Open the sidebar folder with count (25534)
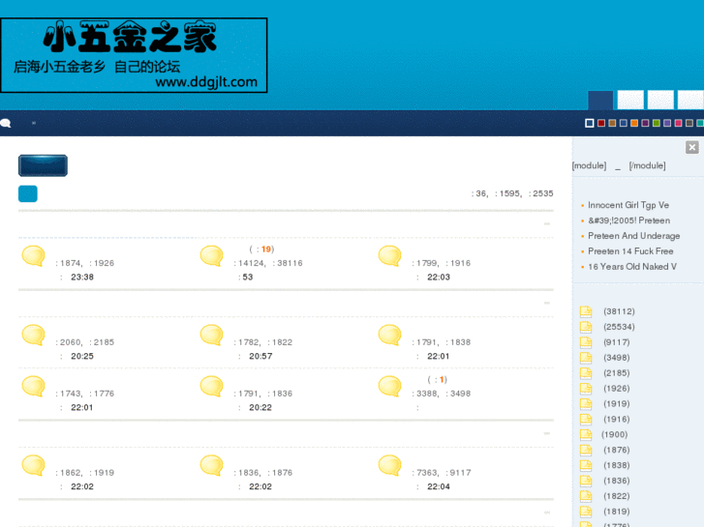 [586, 327]
